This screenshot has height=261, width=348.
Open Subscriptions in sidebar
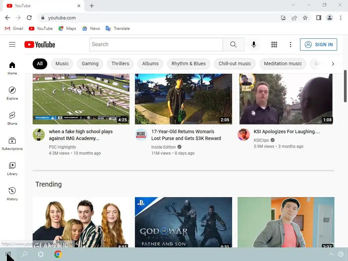12,144
